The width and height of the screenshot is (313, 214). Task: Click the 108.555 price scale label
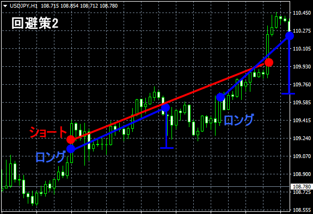pos(302,210)
